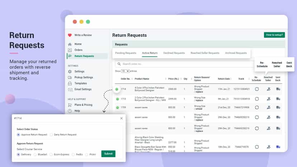The image size is (297, 167).
Task: Switch to Archived Requests tab
Action: click(x=236, y=53)
